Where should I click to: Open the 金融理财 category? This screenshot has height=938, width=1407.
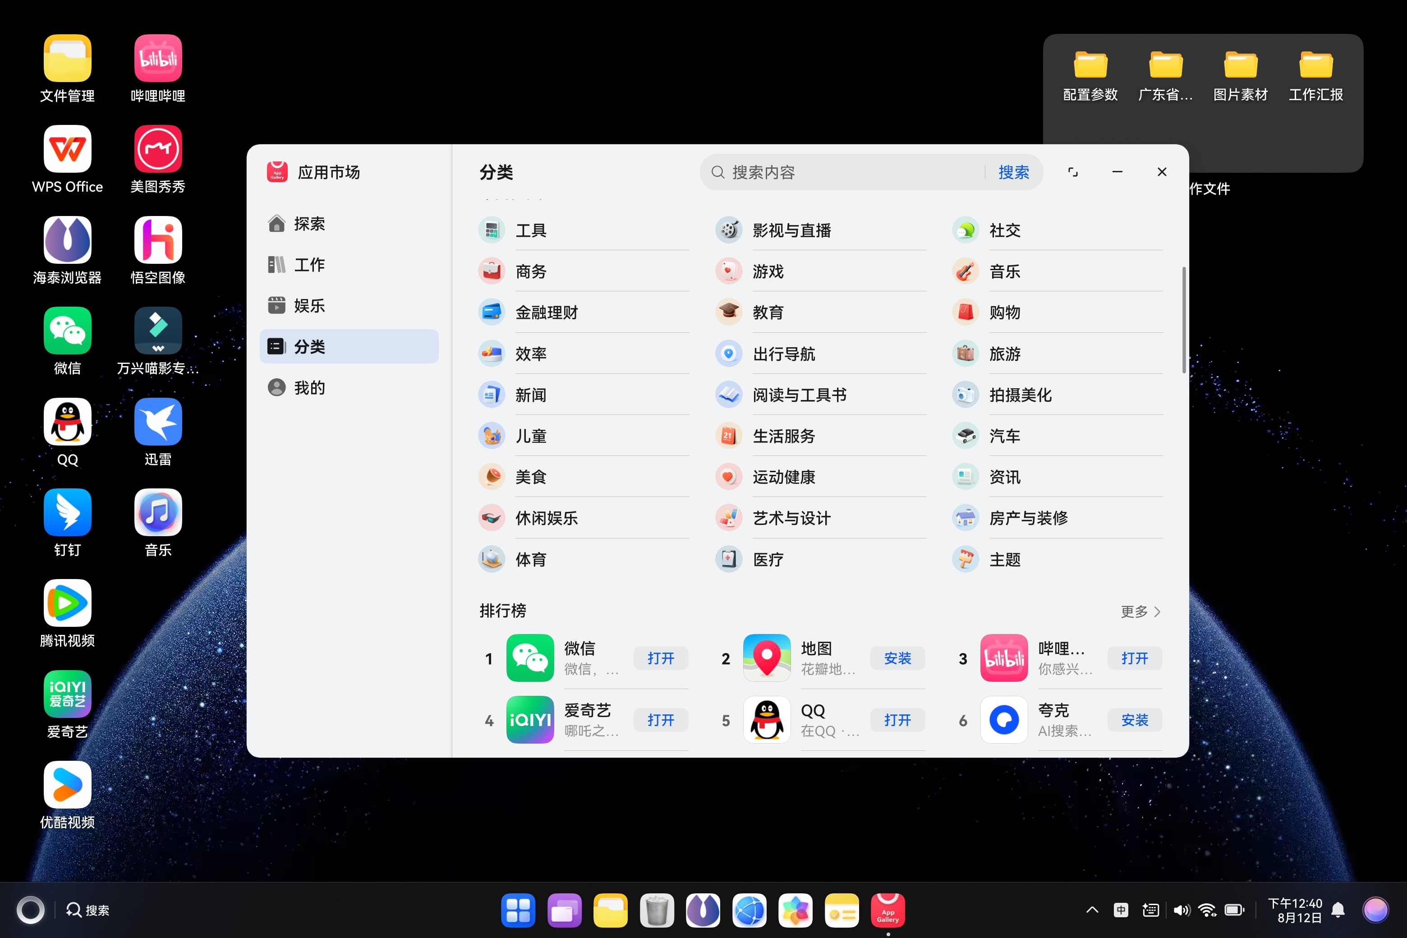click(x=583, y=312)
